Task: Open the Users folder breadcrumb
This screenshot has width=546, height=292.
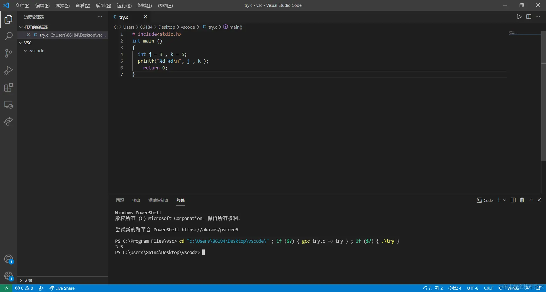Action: coord(129,27)
